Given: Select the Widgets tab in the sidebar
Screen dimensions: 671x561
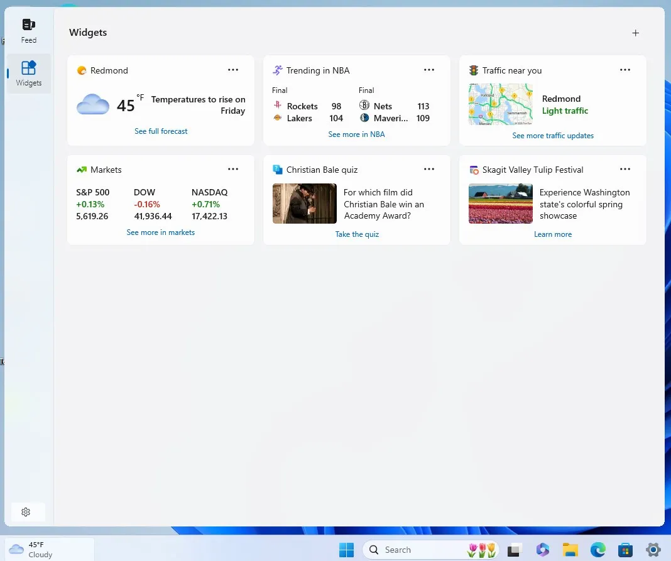Looking at the screenshot, I should tap(28, 73).
